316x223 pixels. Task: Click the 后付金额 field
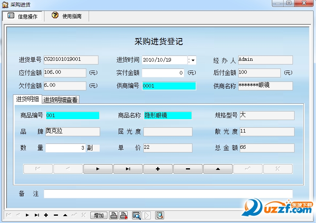pyautogui.click(x=259, y=73)
